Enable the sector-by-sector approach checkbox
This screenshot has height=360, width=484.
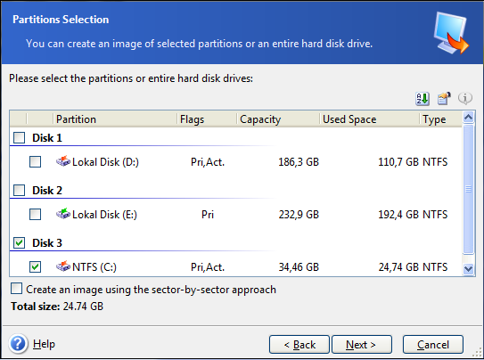pos(16,289)
